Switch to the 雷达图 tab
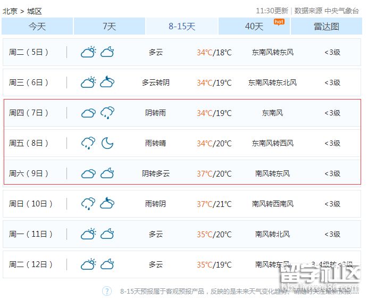 coord(326,26)
